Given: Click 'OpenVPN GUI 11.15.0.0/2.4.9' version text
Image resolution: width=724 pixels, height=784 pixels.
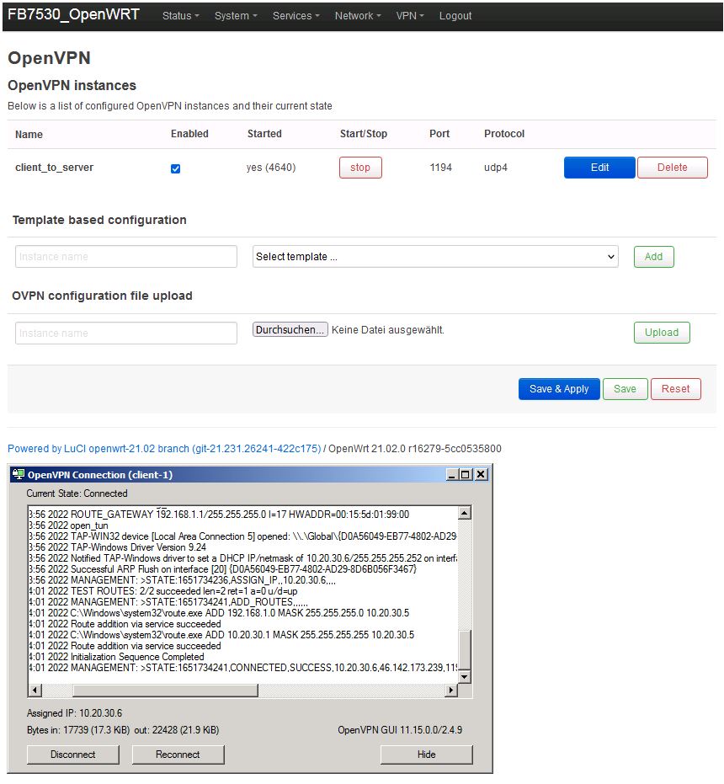Looking at the screenshot, I should [x=400, y=730].
